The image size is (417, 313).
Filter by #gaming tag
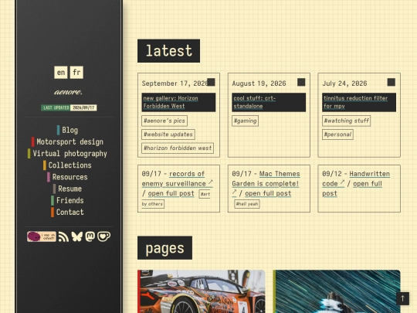[x=246, y=121]
